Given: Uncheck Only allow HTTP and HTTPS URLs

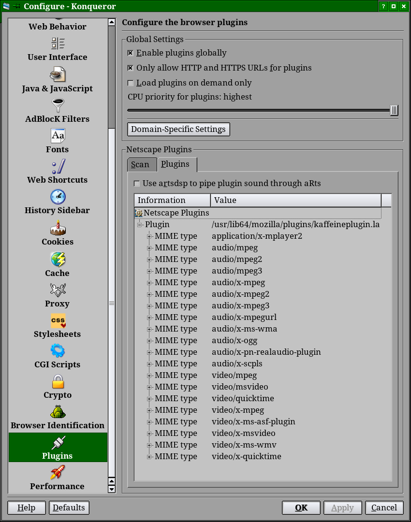Looking at the screenshot, I should (131, 68).
